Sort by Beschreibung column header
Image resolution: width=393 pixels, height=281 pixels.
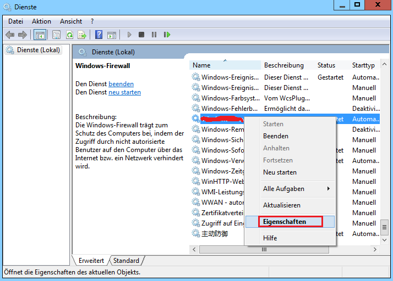click(287, 65)
